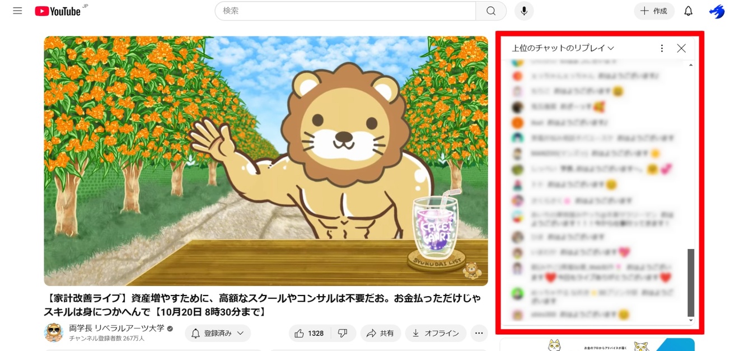
Task: Click the ad banner below chat
Action: point(597,345)
